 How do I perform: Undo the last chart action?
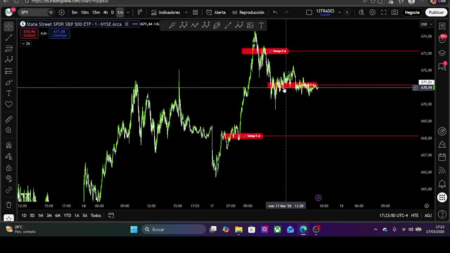(275, 12)
